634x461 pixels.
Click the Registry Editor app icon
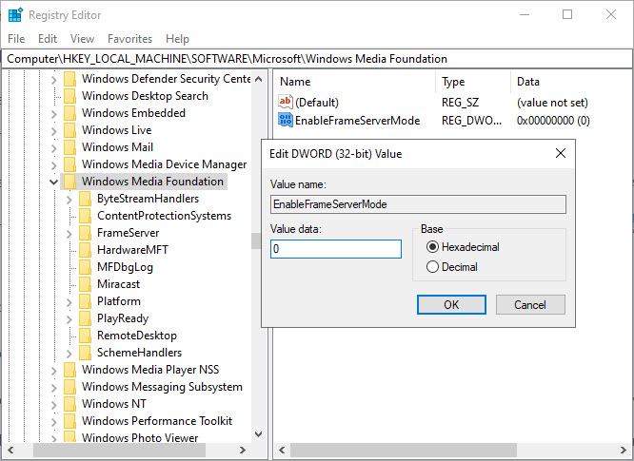[15, 15]
